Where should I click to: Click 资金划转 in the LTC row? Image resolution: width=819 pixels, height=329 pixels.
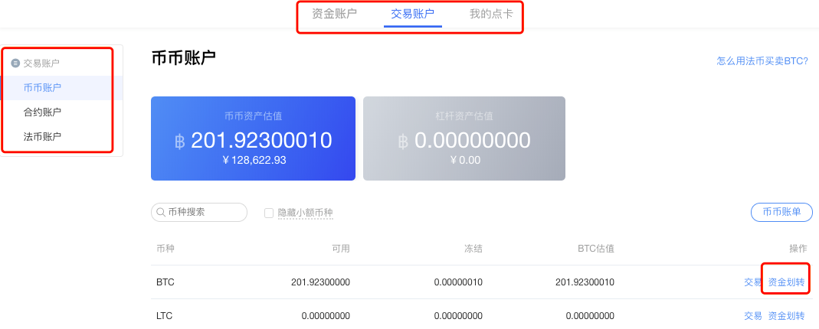tap(787, 316)
